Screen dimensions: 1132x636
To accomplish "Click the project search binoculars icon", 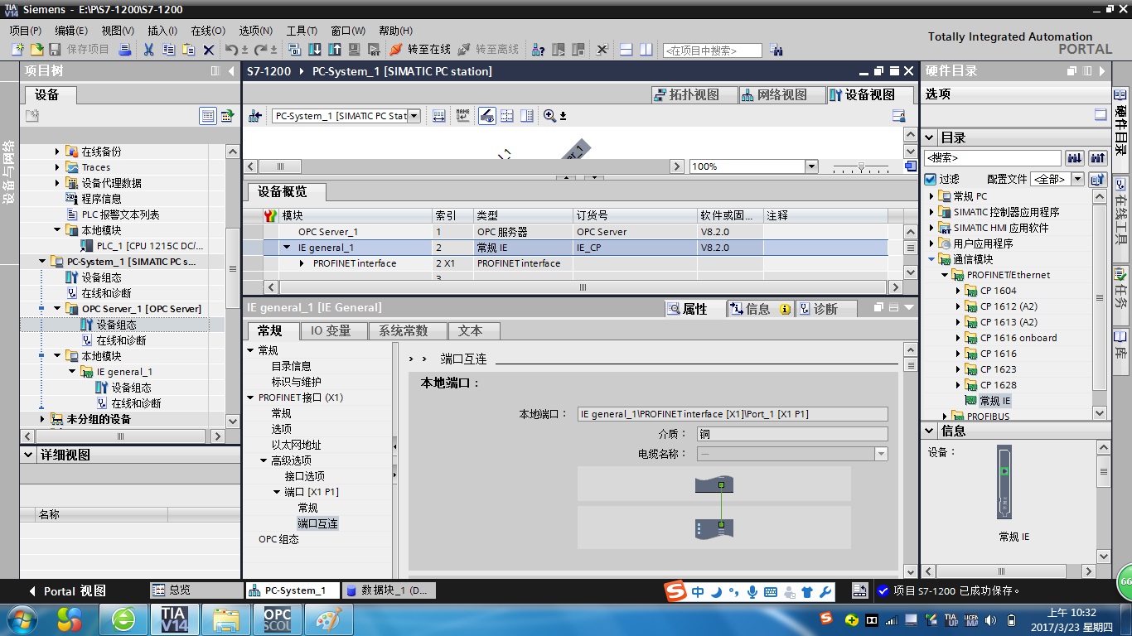I will click(776, 50).
